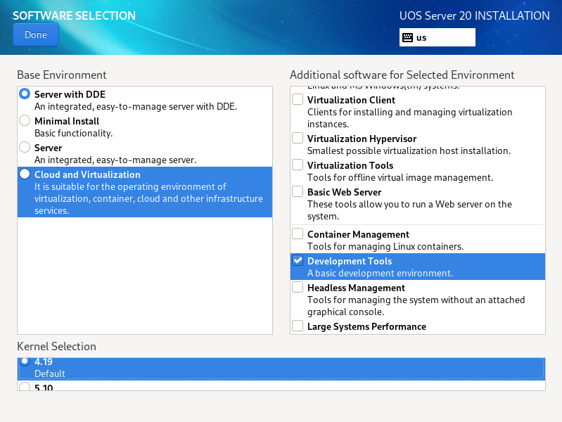Select Server with DDE radio button

point(25,94)
